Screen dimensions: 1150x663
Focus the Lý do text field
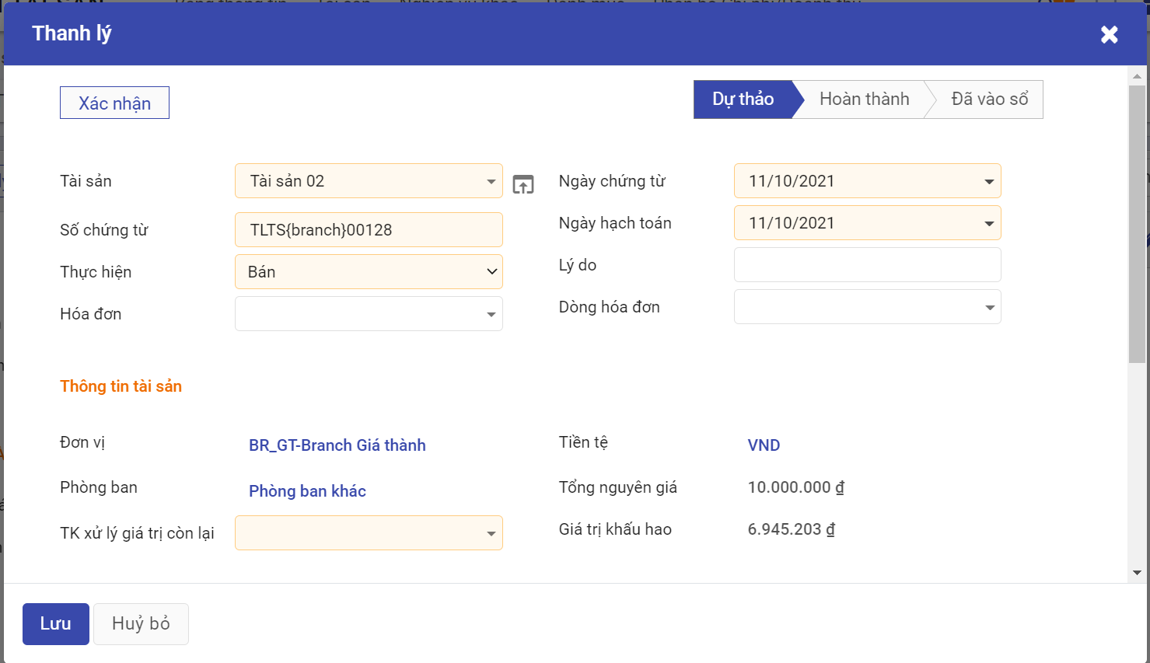(867, 265)
